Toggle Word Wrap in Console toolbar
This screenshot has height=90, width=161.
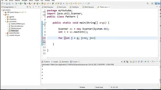point(136,62)
